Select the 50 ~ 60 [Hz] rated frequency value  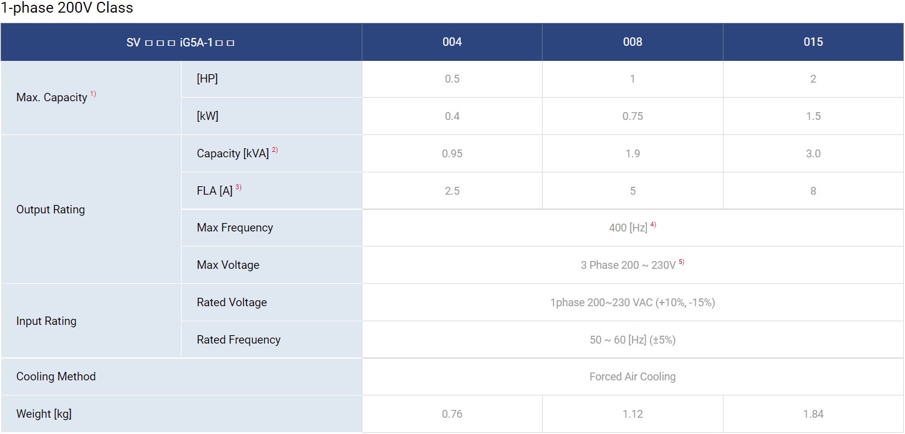coord(632,340)
